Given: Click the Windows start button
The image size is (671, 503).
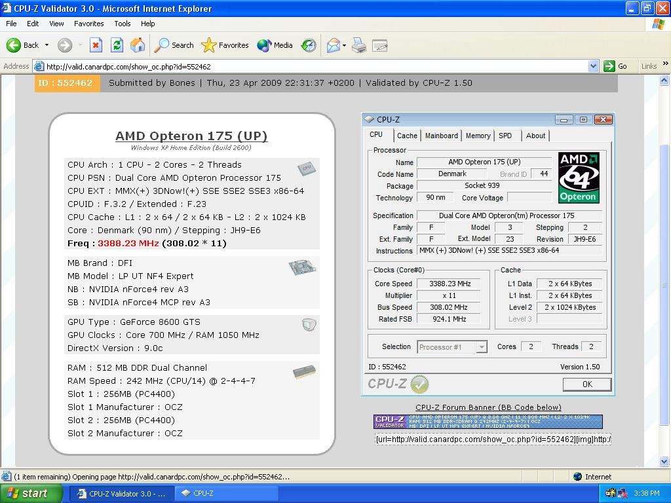Looking at the screenshot, I should pos(31,493).
